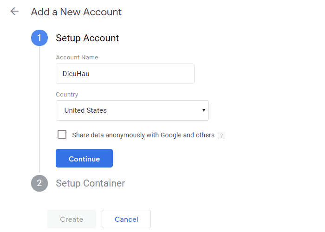Open the help question mark next to Share data
Image resolution: width=325 pixels, height=232 pixels.
[221, 135]
